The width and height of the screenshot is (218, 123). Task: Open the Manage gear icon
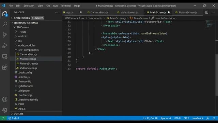(5, 110)
